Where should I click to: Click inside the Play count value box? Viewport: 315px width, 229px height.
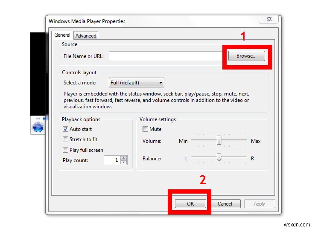[112, 160]
